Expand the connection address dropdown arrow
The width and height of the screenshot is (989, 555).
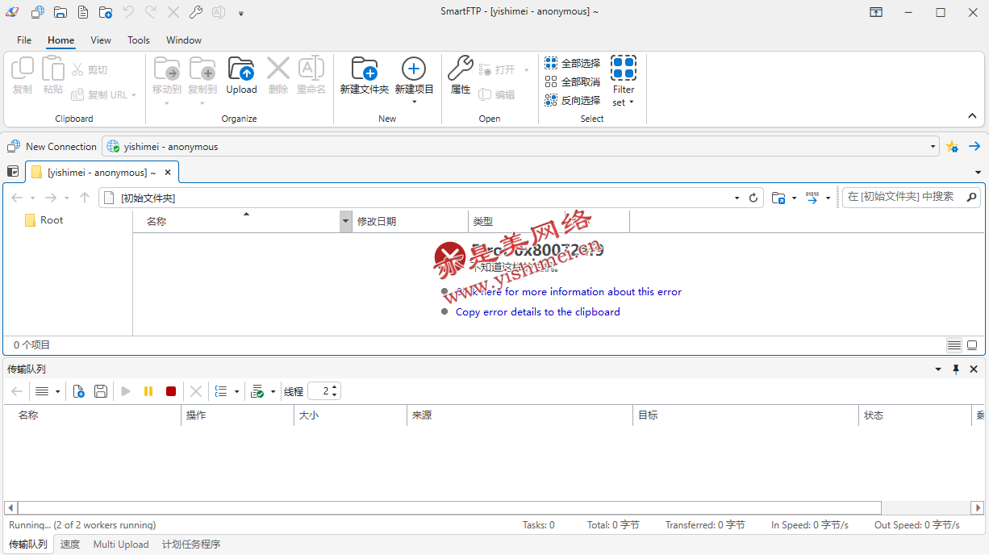click(933, 147)
